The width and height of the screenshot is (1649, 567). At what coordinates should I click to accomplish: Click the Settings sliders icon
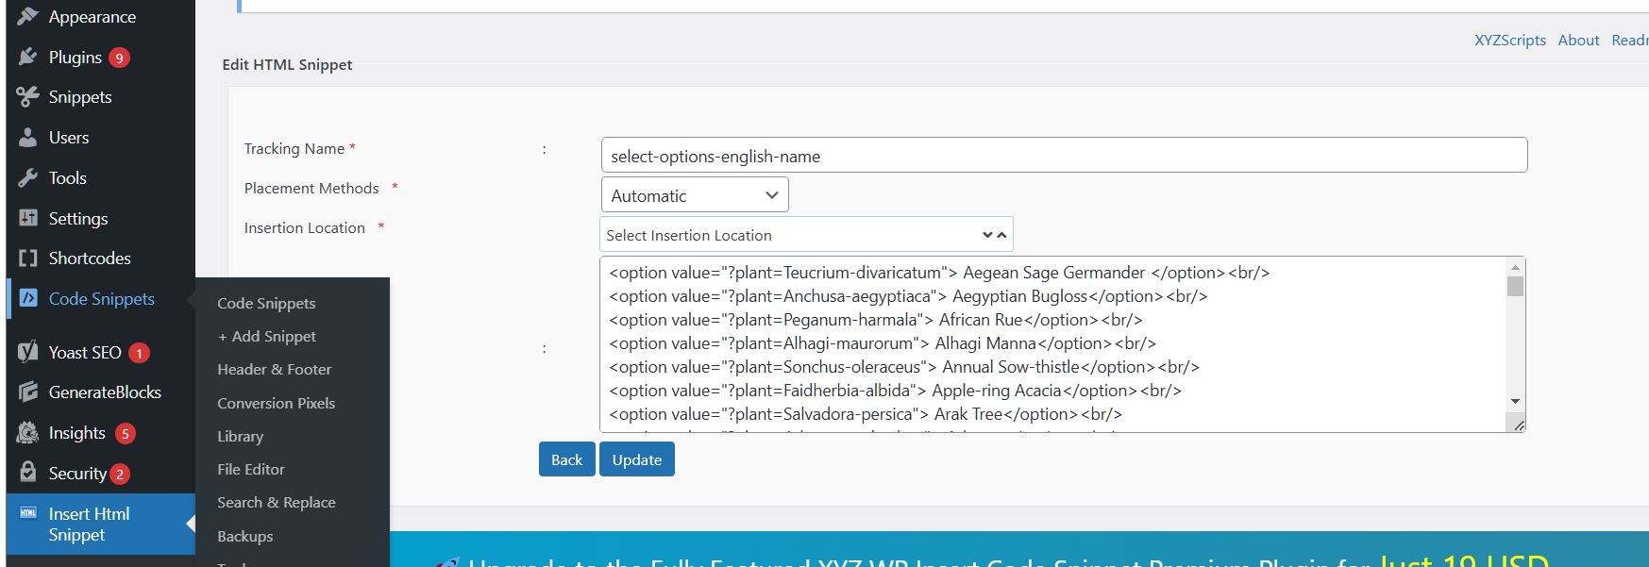point(28,218)
